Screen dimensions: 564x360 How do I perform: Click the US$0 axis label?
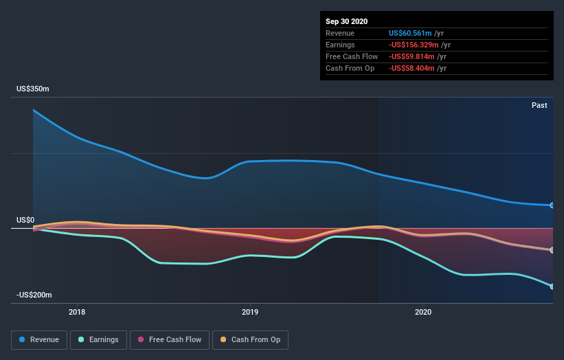25,220
